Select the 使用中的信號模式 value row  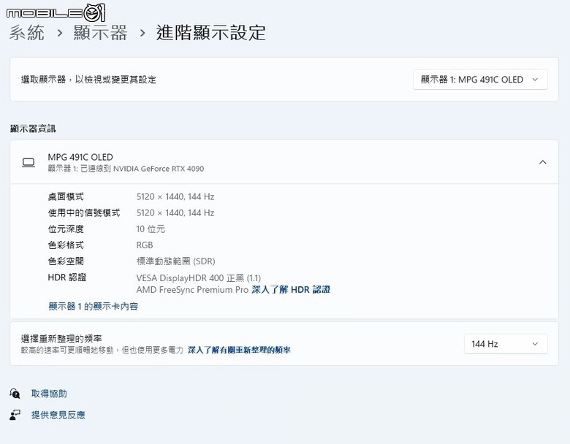175,213
